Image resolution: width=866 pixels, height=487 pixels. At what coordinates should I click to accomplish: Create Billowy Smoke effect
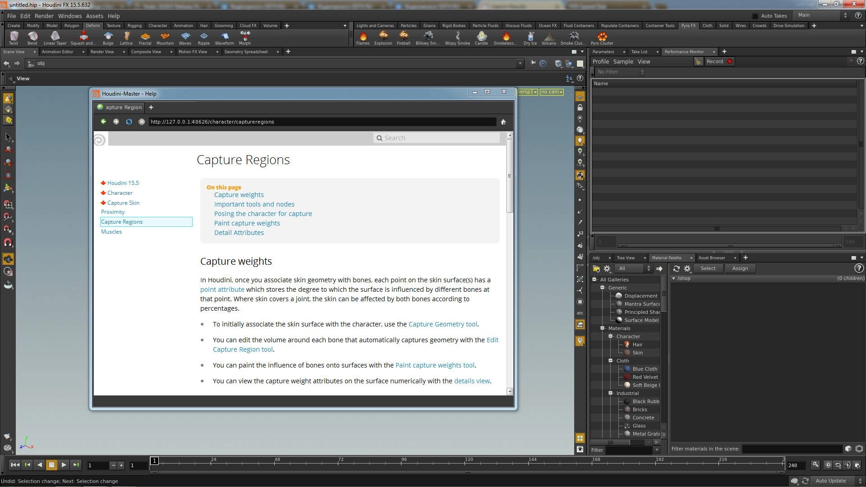click(x=427, y=38)
